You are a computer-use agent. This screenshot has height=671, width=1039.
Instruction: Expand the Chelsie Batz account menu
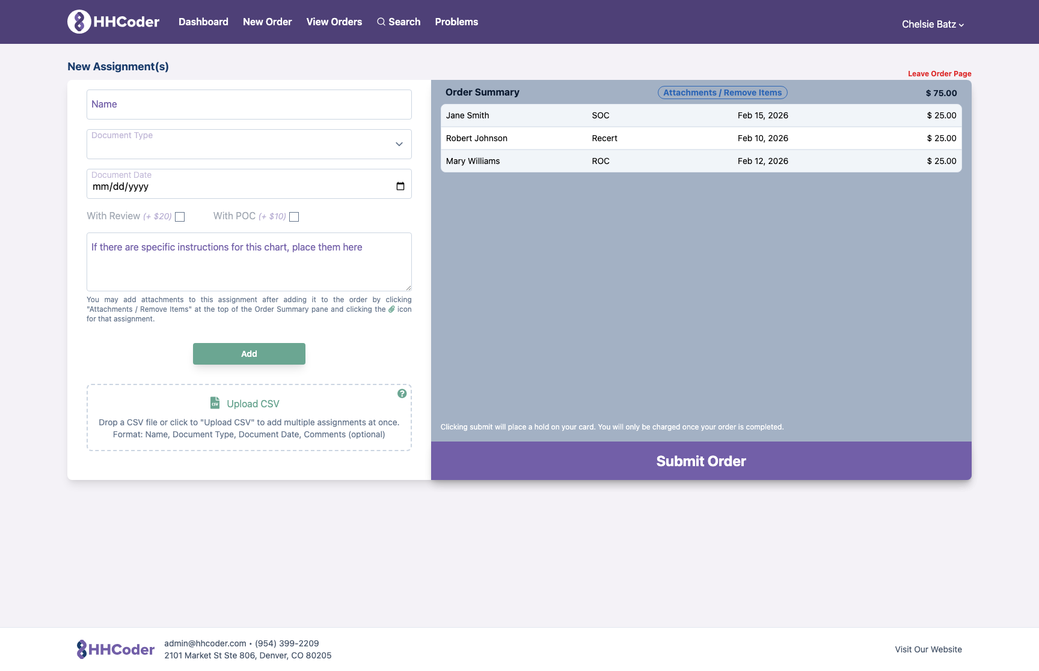click(x=933, y=25)
